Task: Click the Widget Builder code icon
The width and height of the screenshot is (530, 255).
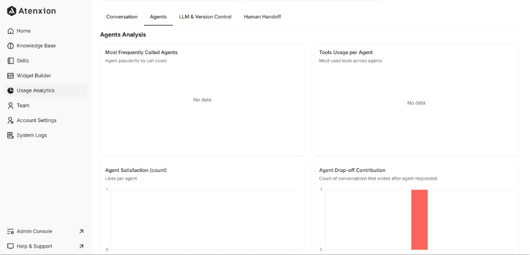Action: pyautogui.click(x=11, y=76)
